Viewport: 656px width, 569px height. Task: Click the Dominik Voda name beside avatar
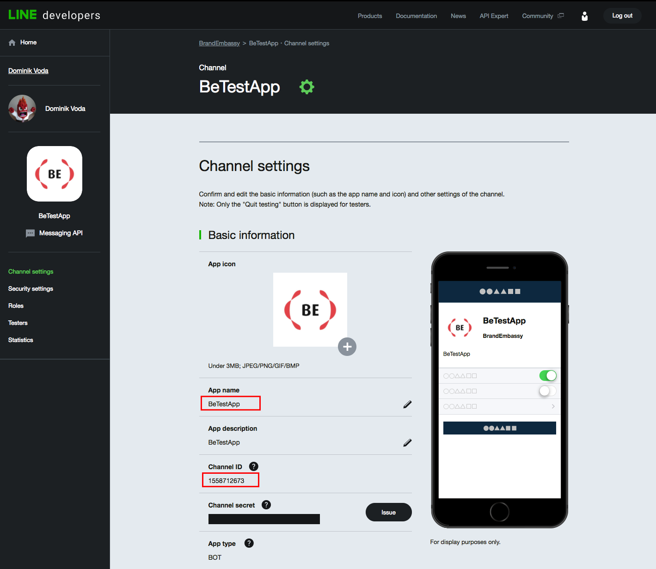pyautogui.click(x=65, y=109)
